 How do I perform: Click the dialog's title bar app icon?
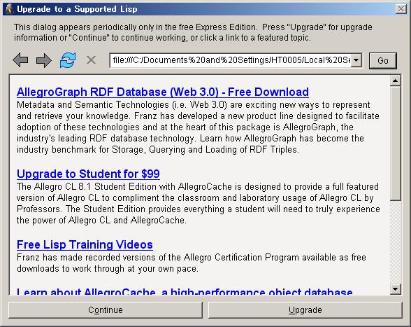[9, 9]
